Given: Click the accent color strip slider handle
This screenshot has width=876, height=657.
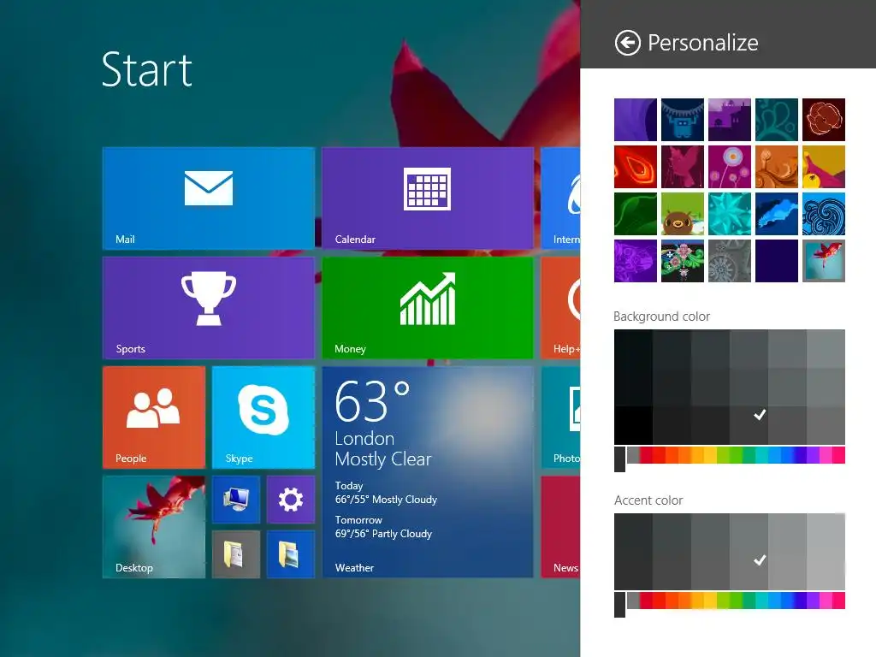Looking at the screenshot, I should pyautogui.click(x=619, y=605).
